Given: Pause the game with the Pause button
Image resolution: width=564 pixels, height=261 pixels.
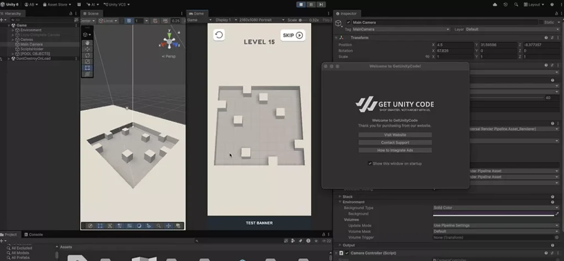Looking at the screenshot, I should coord(311,4).
